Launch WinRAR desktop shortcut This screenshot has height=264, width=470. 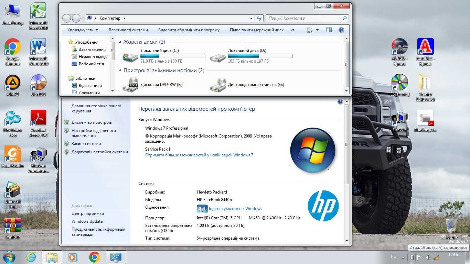(13, 229)
